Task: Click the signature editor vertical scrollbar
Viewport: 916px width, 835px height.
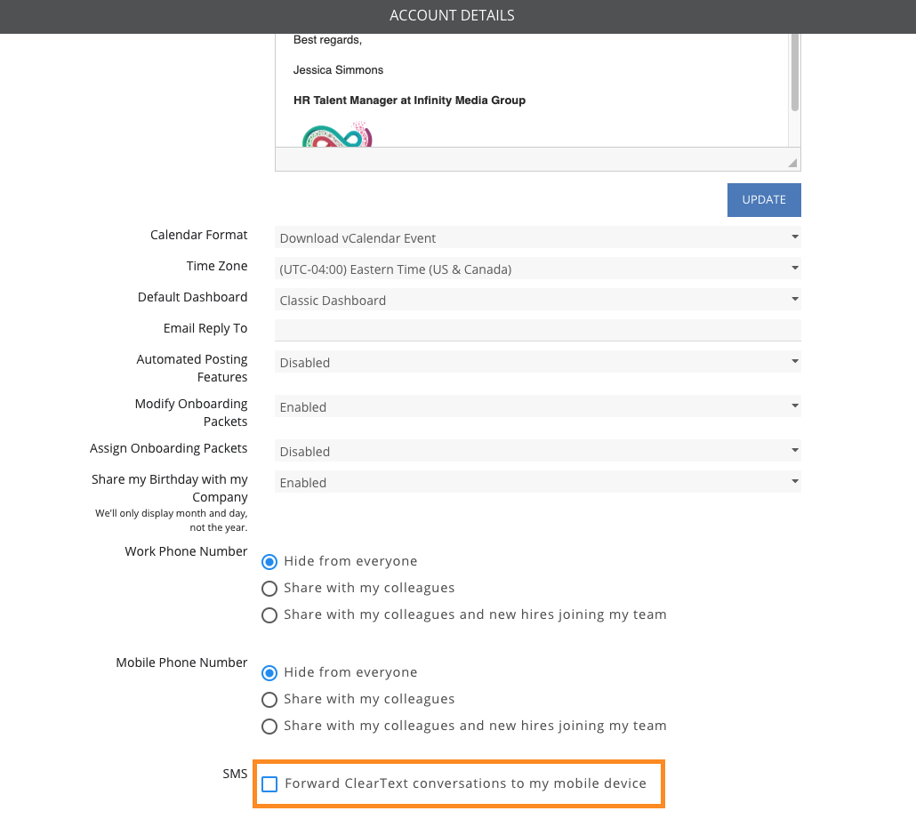Action: pyautogui.click(x=794, y=72)
